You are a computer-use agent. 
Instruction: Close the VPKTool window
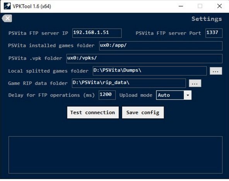tap(219, 6)
